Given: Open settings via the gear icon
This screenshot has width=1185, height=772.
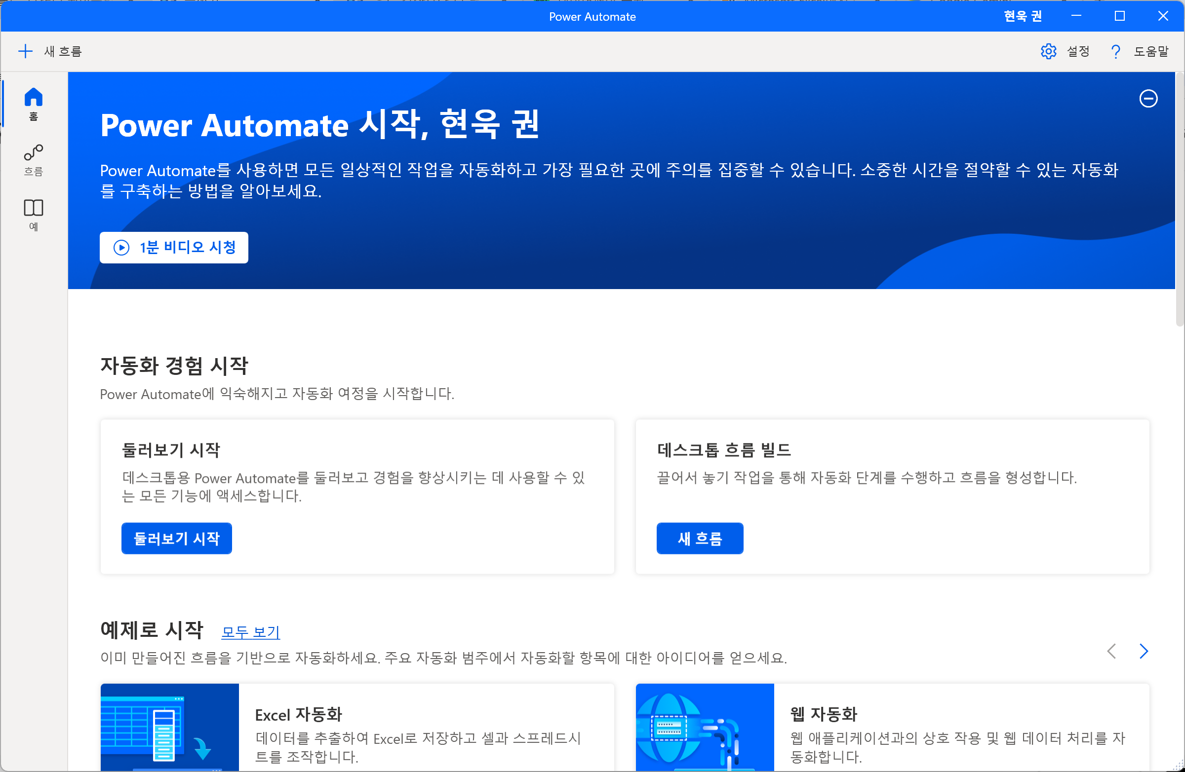Looking at the screenshot, I should tap(1049, 51).
